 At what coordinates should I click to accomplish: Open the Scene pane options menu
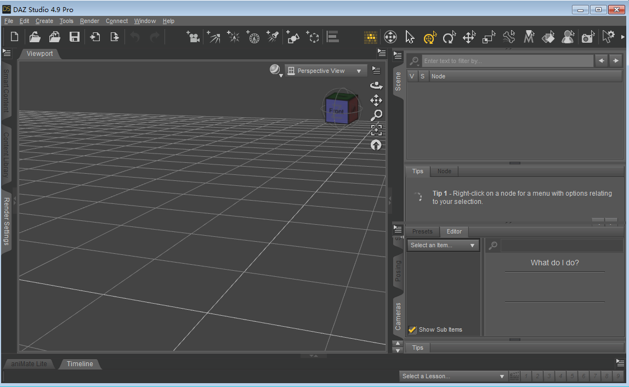coord(398,56)
